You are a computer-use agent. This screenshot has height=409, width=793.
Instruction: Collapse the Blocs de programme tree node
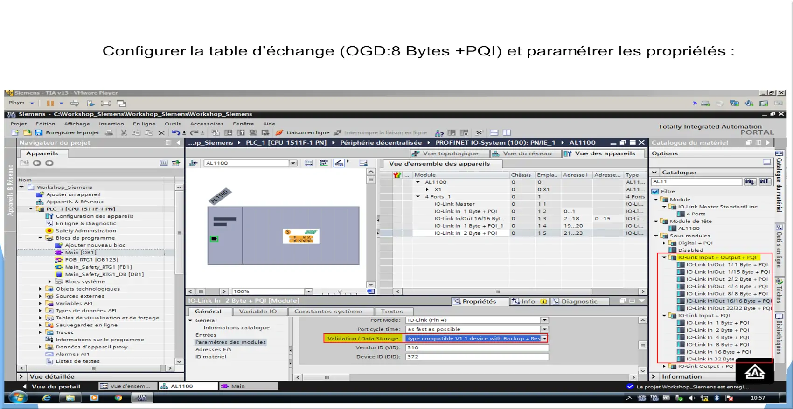[x=41, y=238]
